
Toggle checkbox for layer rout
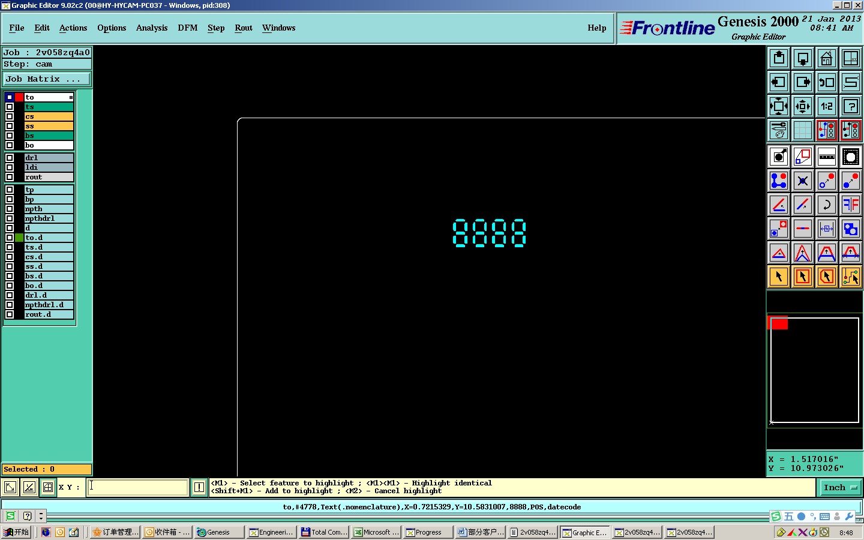point(10,177)
